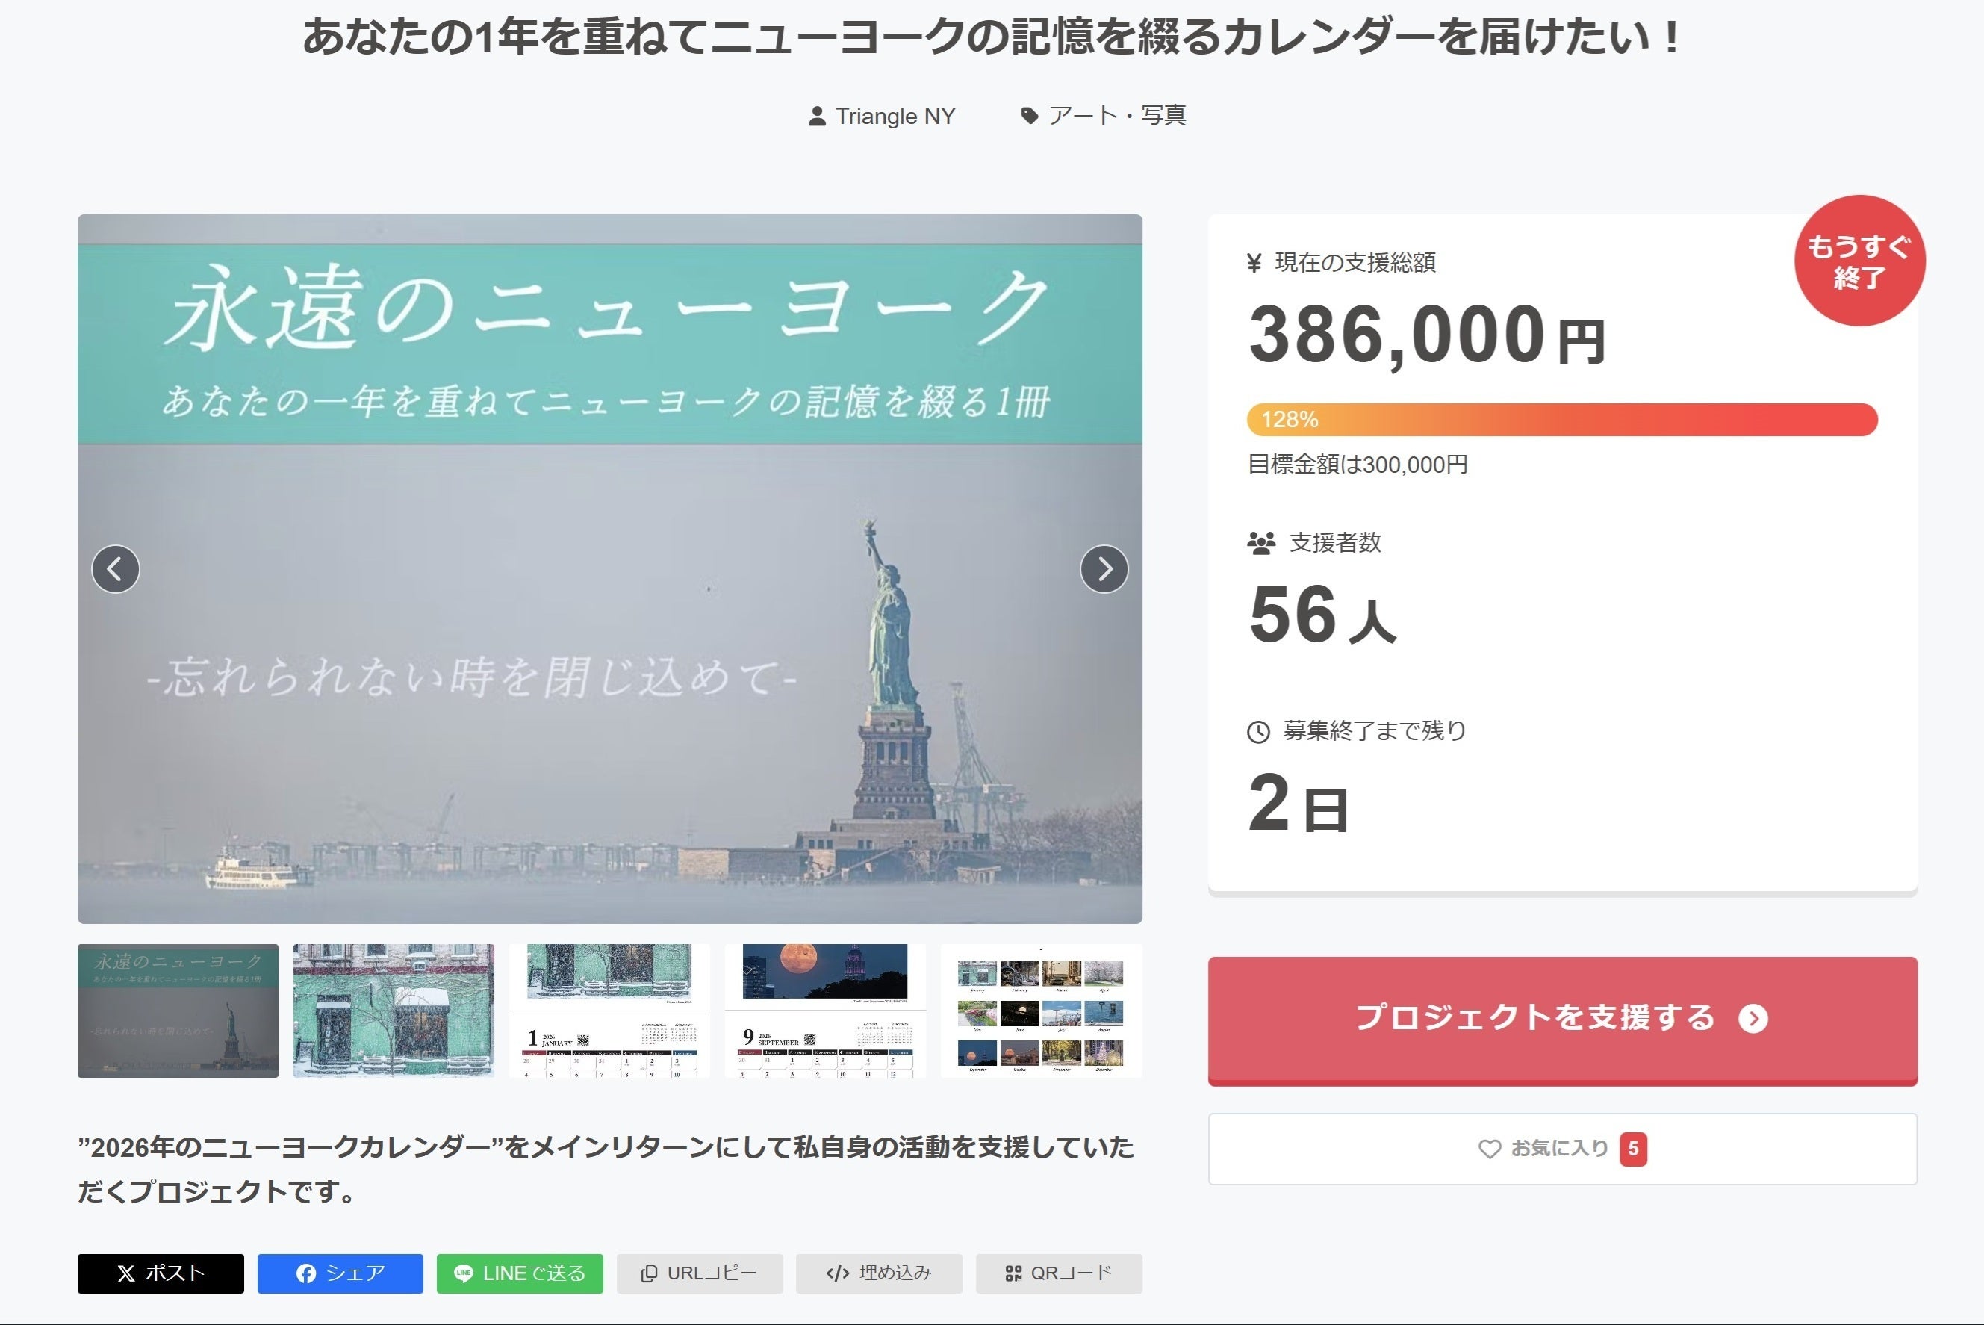The image size is (1984, 1325).
Task: Go to the previous slide with the left carousel arrow
Action: pyautogui.click(x=116, y=568)
